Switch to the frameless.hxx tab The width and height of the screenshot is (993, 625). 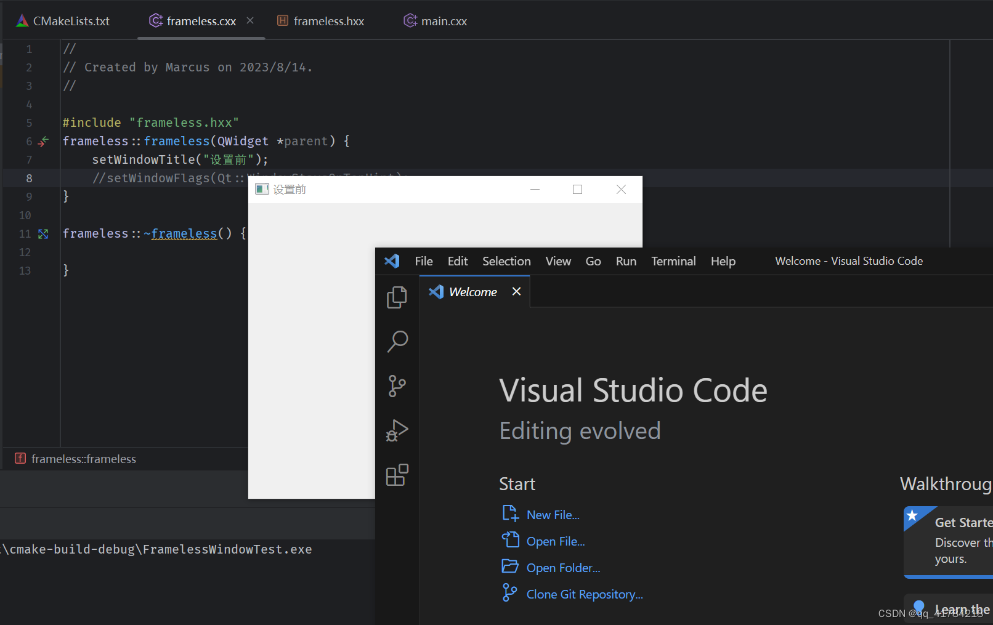tap(320, 21)
